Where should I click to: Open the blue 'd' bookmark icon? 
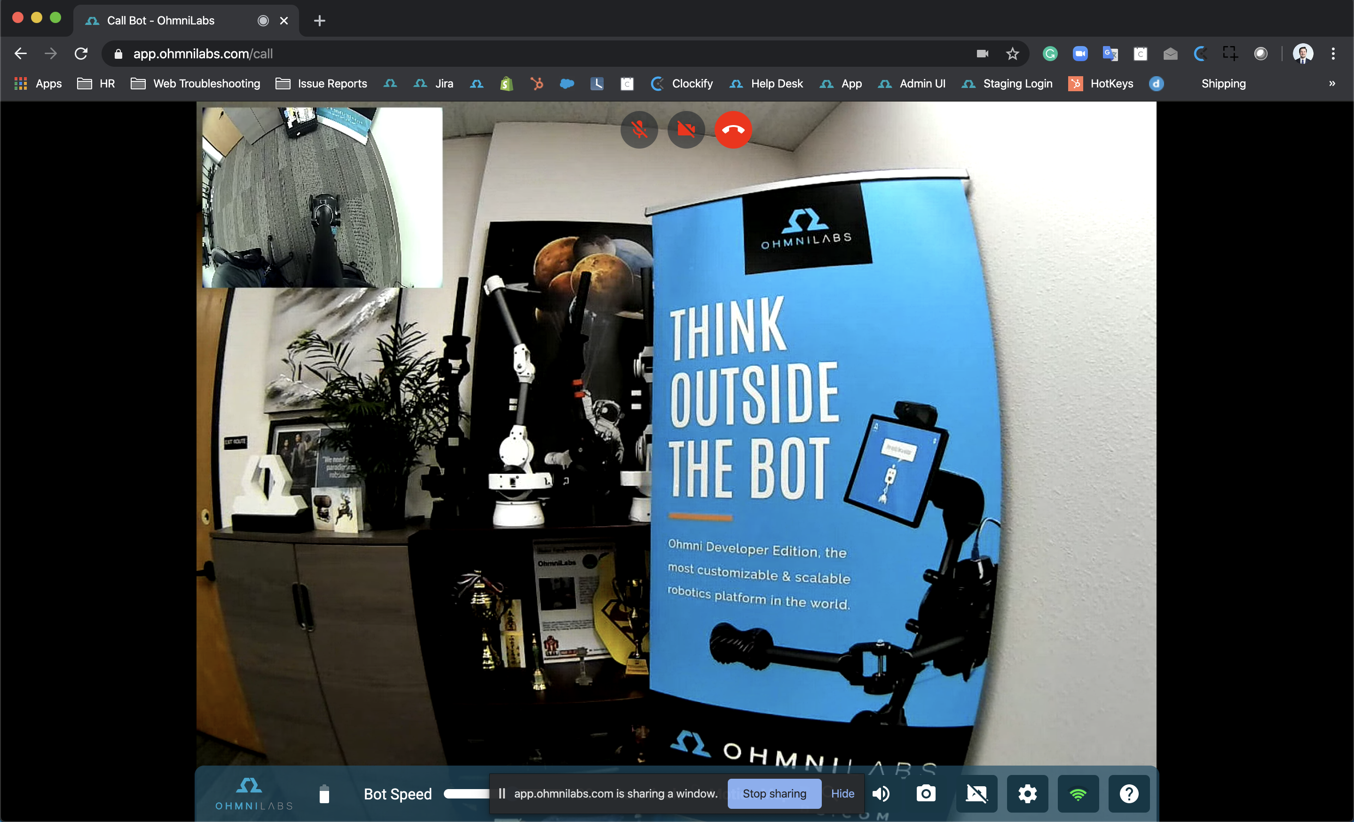[x=1156, y=84]
